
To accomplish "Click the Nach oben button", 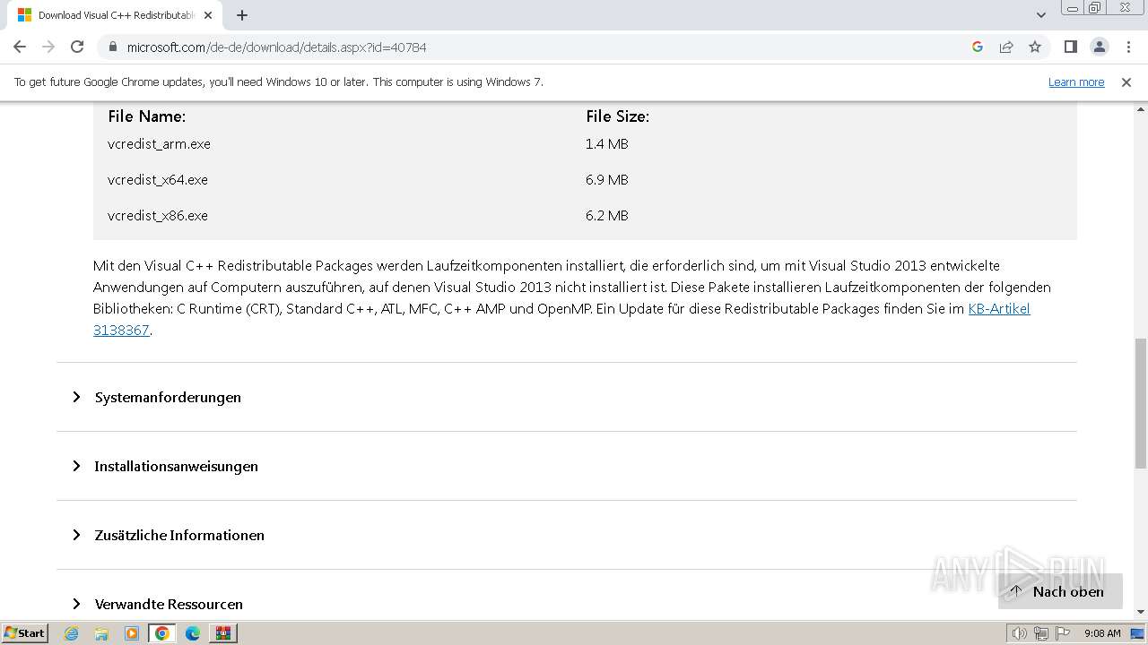I will (1060, 591).
